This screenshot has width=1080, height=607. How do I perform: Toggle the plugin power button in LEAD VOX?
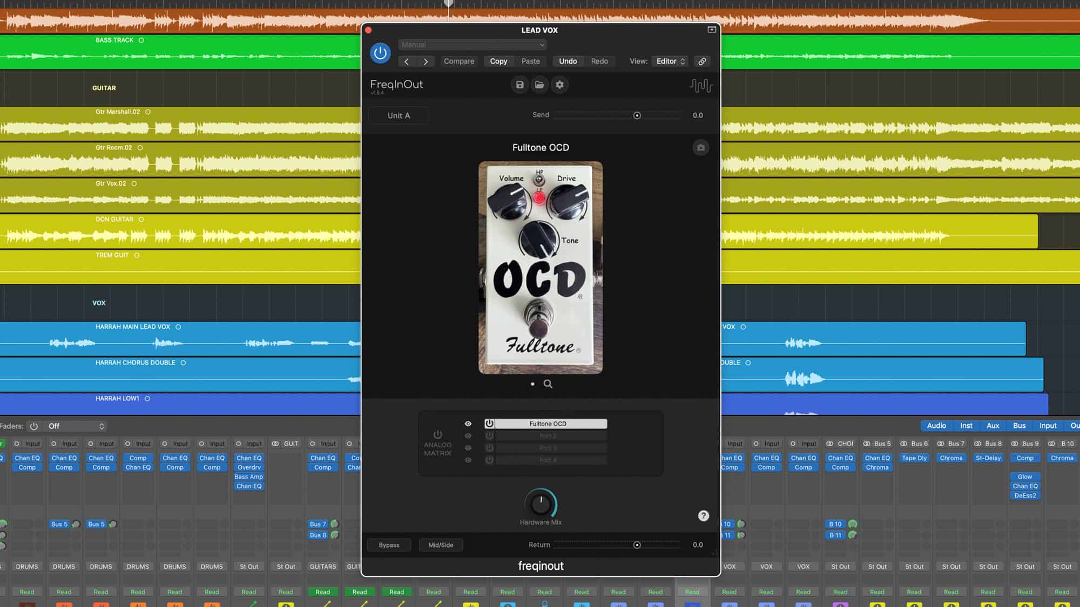click(x=380, y=53)
